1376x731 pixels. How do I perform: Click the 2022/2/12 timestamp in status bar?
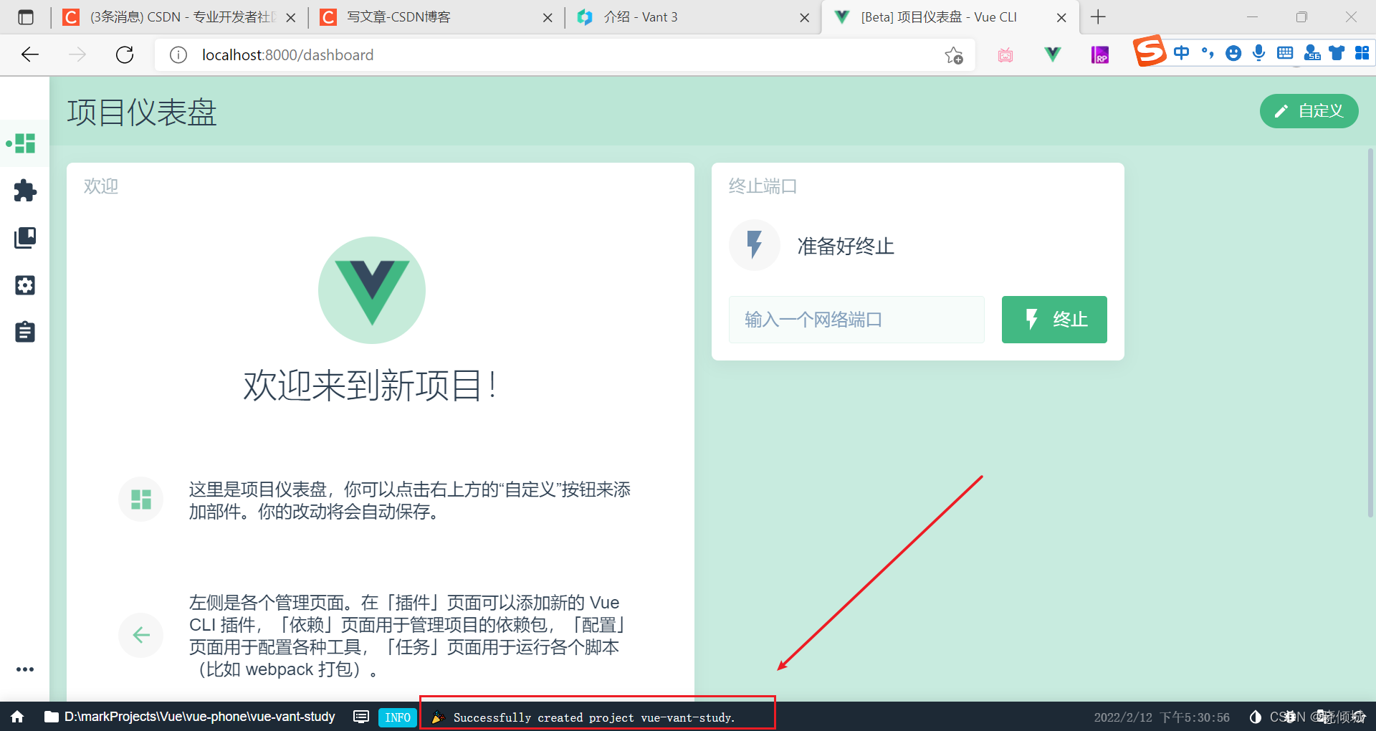(1161, 717)
